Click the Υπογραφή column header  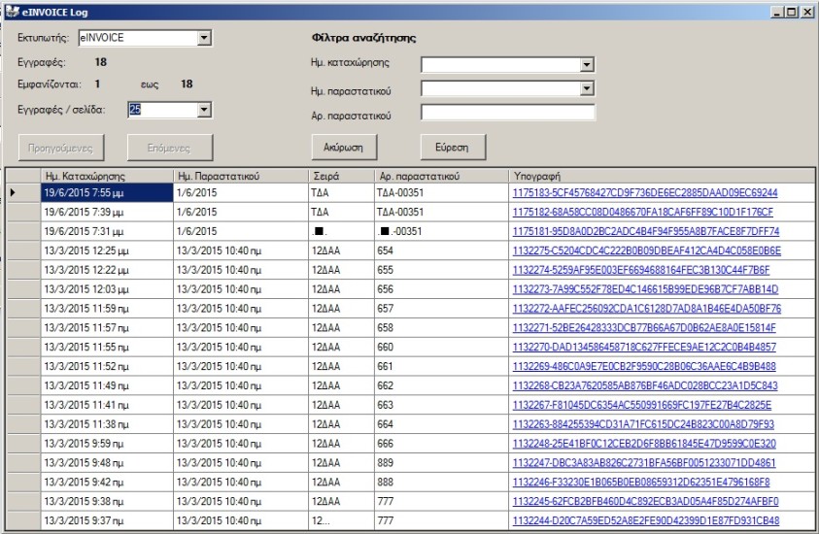pyautogui.click(x=662, y=176)
